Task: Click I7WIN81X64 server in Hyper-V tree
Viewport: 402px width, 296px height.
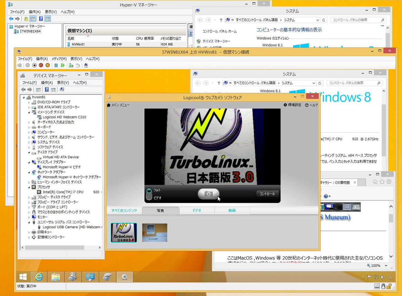Action: click(x=30, y=31)
